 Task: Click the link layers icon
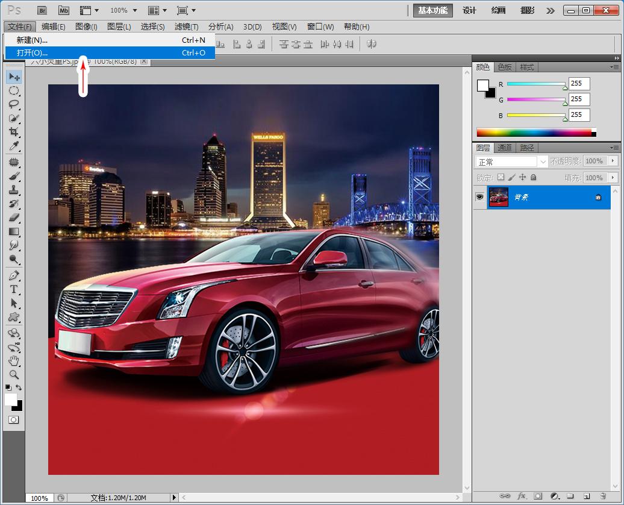tap(505, 496)
